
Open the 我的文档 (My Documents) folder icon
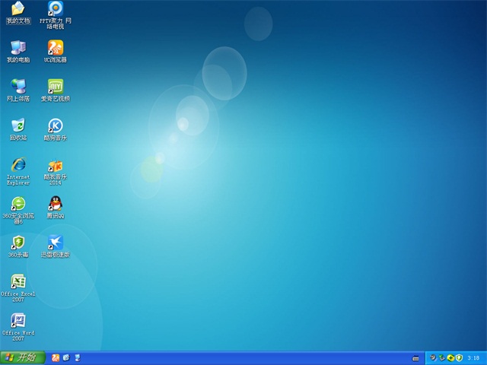coord(18,9)
